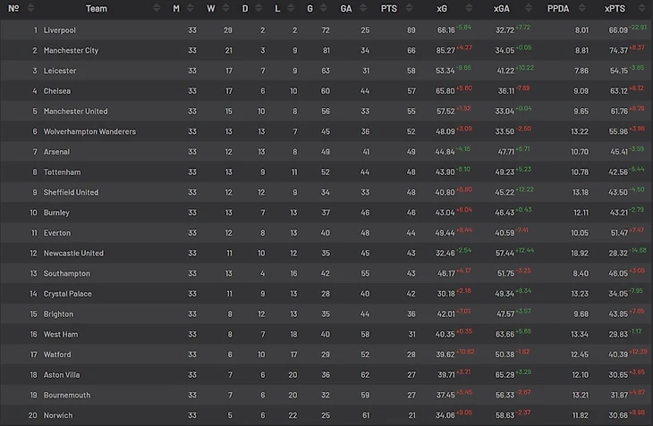Sort the table by xG column
This screenshot has width=653, height=426.
(441, 9)
